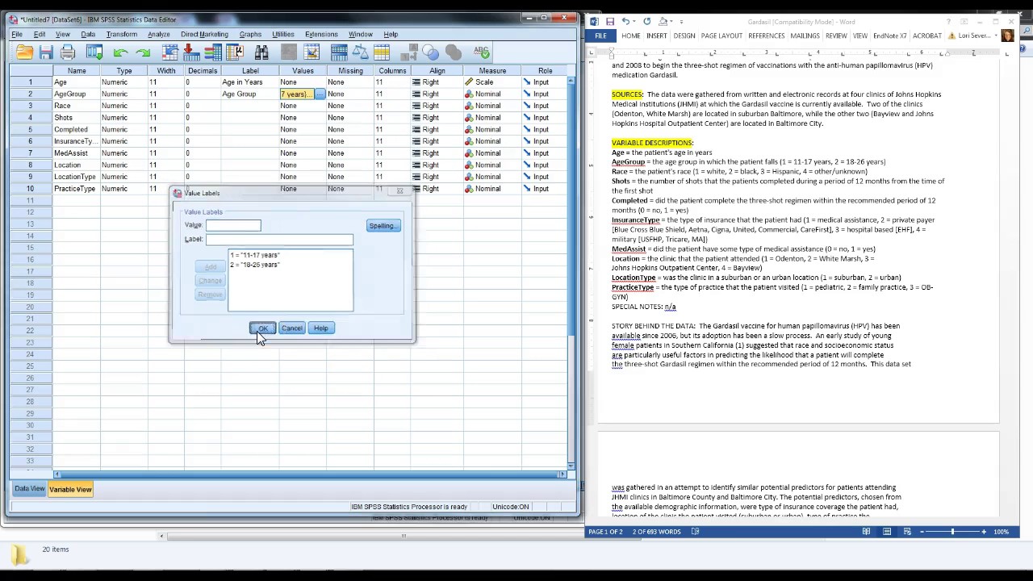Image resolution: width=1033 pixels, height=581 pixels.
Task: Click the Spell check ABC icon
Action: point(482,52)
